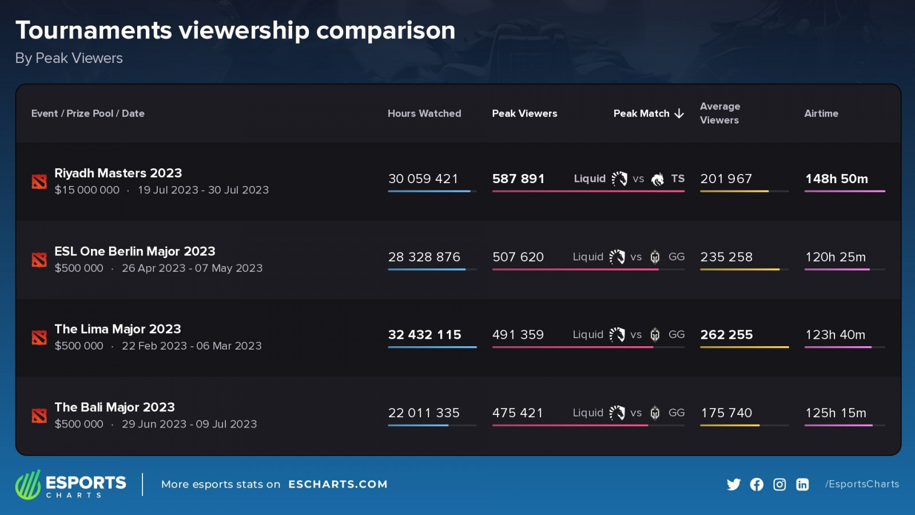Click the pink Peak Viewers bar for Riyadh Masters
915x515 pixels.
coord(588,191)
